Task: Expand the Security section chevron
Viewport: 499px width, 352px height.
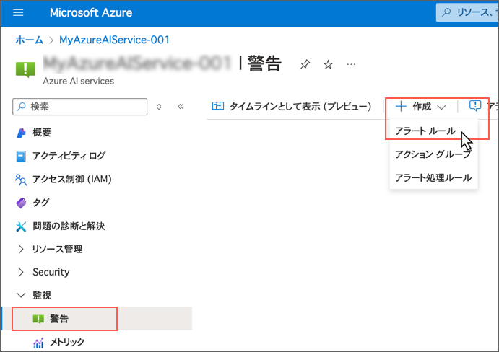Action: (21, 272)
